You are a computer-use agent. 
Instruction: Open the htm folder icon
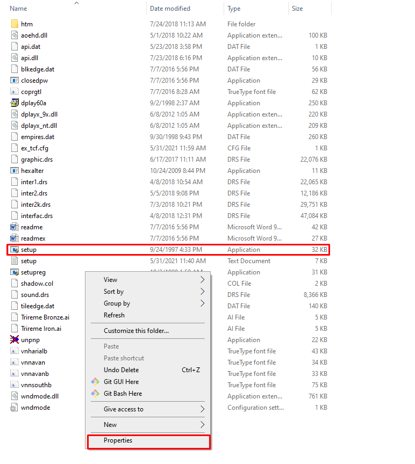15,24
